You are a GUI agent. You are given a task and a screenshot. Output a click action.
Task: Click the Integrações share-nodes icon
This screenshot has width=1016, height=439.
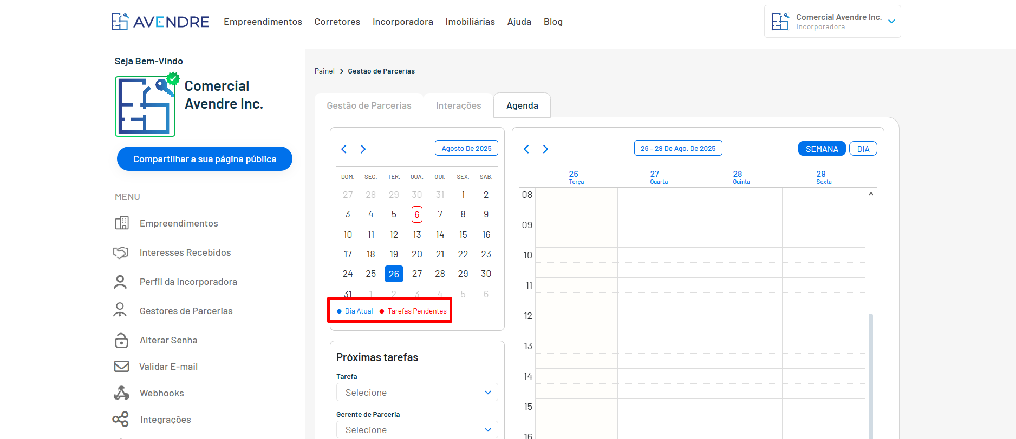(x=121, y=419)
